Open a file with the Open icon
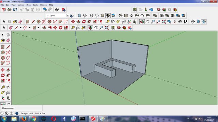The image size is (218, 122). pyautogui.click(x=10, y=9)
